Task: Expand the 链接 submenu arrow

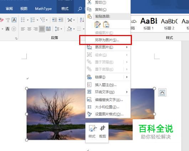Action: pyautogui.click(x=127, y=77)
